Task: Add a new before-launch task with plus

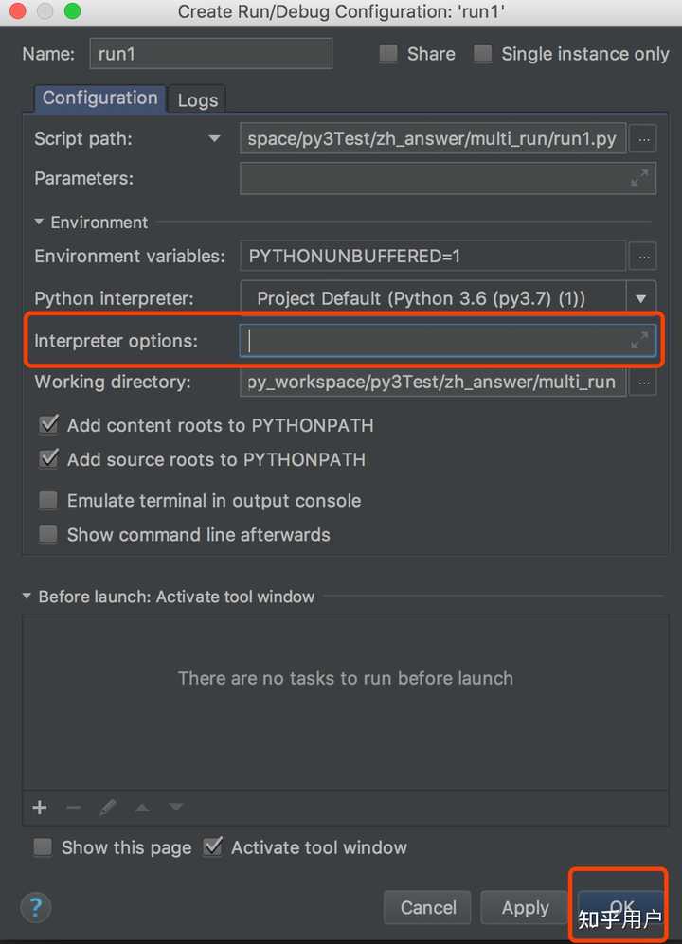Action: click(x=40, y=808)
